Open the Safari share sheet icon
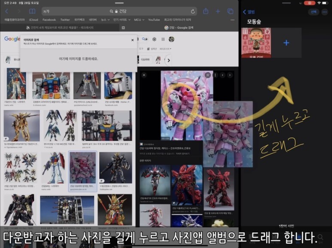The height and width of the screenshot is (248, 332). point(206,11)
